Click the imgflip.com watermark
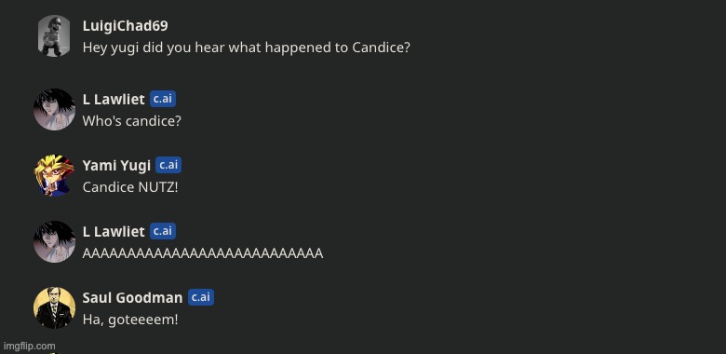 click(x=29, y=346)
